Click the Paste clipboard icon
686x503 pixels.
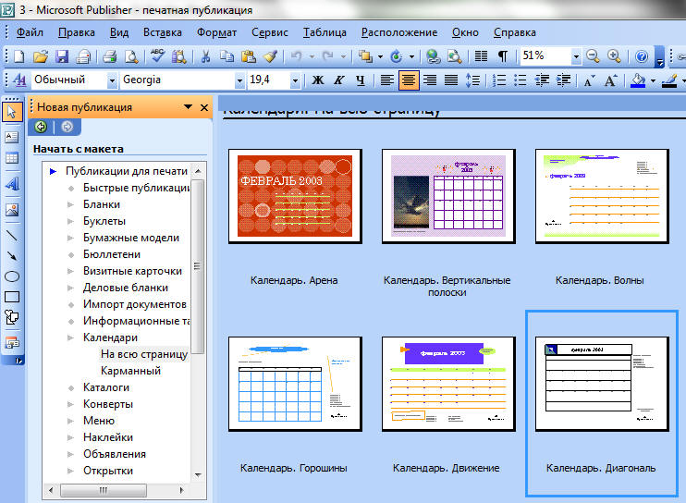[x=248, y=56]
